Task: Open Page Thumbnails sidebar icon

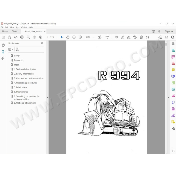Action: (3, 45)
